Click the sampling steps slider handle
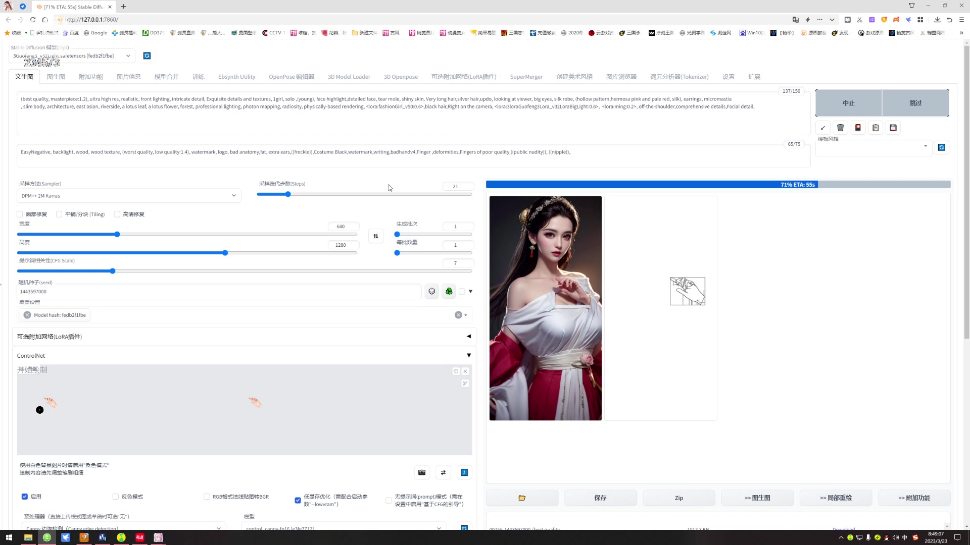 point(288,194)
